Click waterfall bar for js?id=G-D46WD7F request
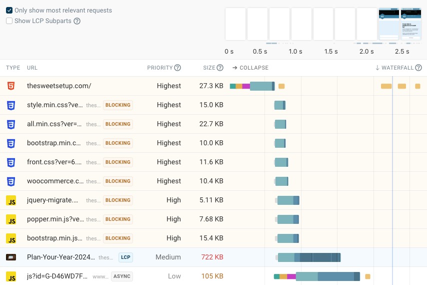This screenshot has width=427, height=285. click(316, 276)
